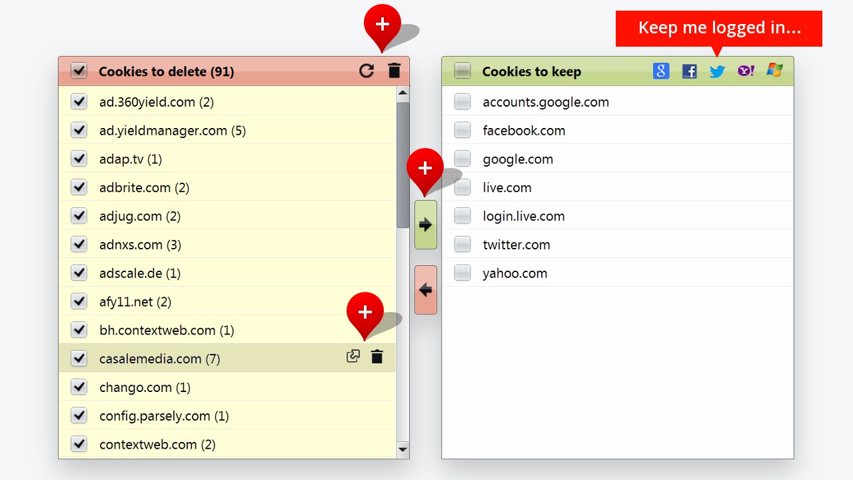The width and height of the screenshot is (853, 480).
Task: Click the Cookies to keep heading
Action: pyautogui.click(x=532, y=71)
